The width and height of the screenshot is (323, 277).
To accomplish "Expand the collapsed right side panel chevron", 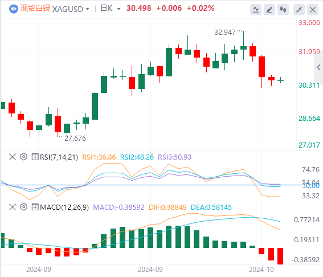I will pyautogui.click(x=318, y=67).
